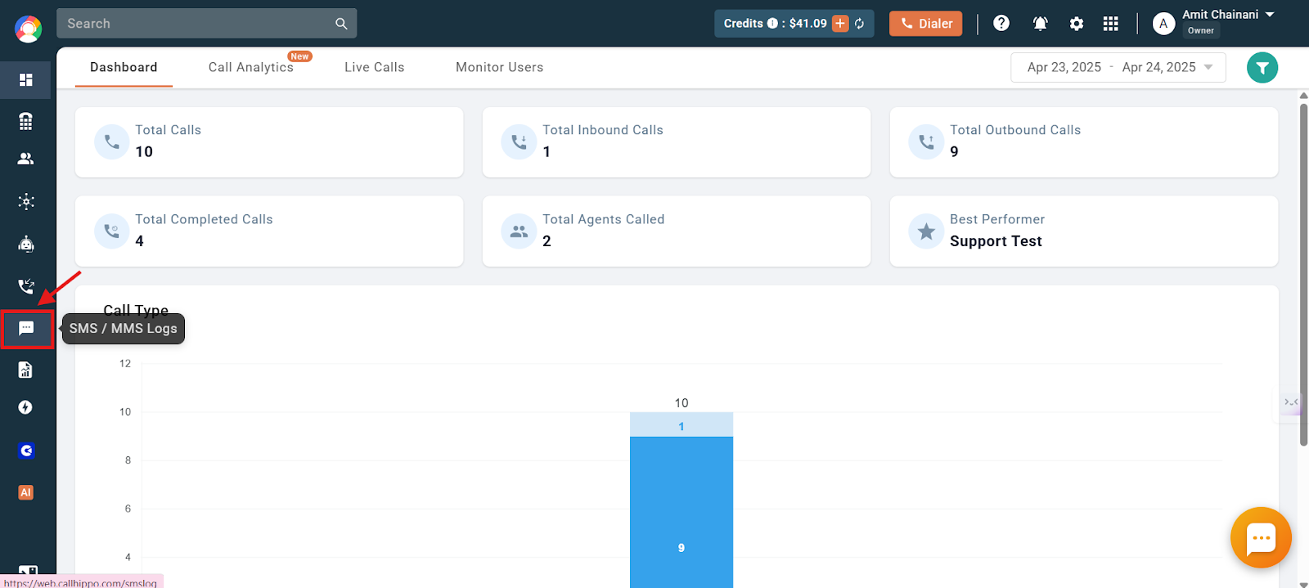Click in the Search field
Image resolution: width=1309 pixels, height=588 pixels.
(x=207, y=24)
